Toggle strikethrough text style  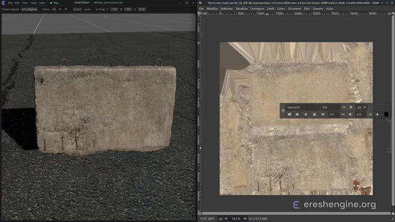[323, 114]
